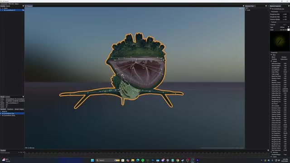Click the Material Inspector tab
Viewport: 290px width, 163px height.
point(275,6)
